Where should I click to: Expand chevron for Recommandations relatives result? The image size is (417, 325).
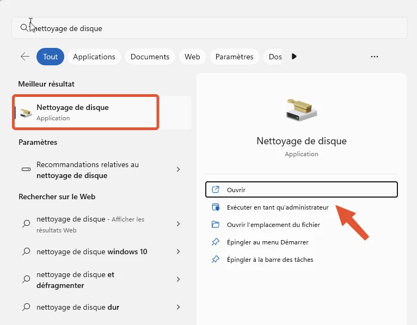(178, 169)
